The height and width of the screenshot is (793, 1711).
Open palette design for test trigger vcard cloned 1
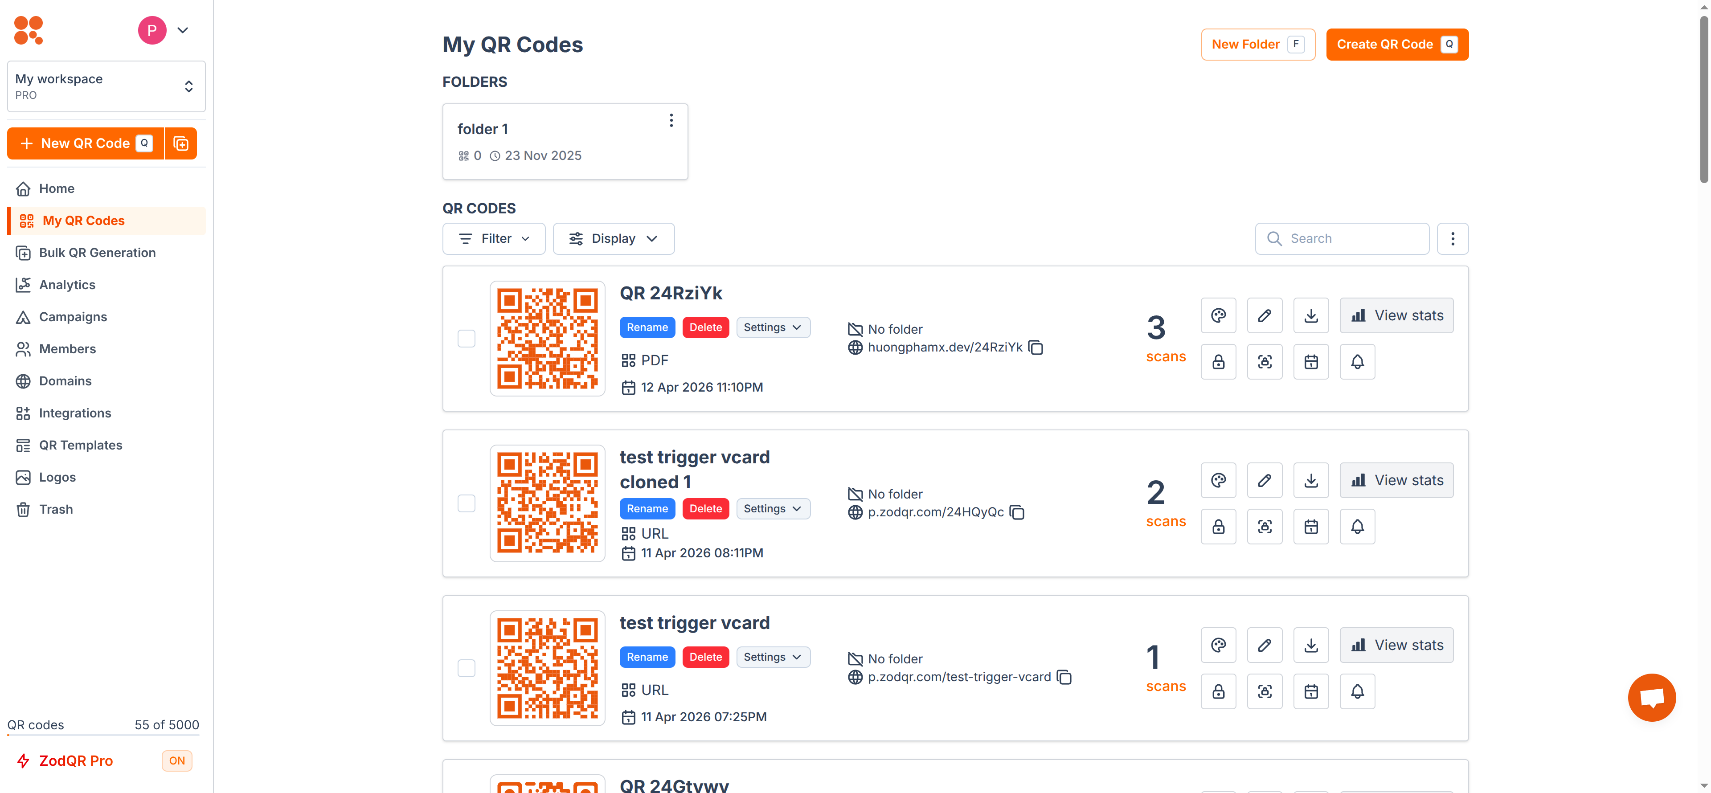(1218, 480)
